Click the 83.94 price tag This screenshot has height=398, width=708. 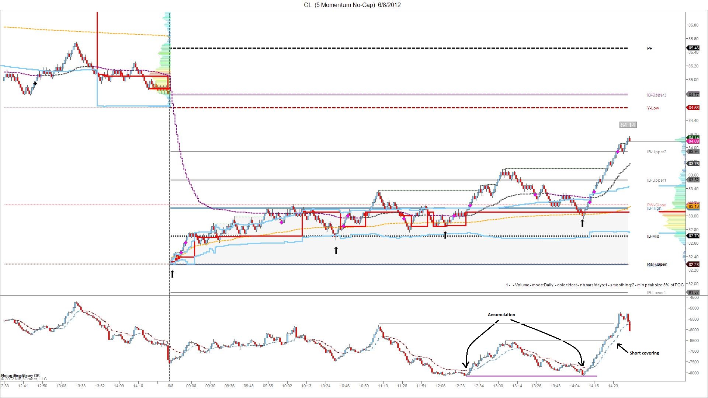(x=693, y=151)
